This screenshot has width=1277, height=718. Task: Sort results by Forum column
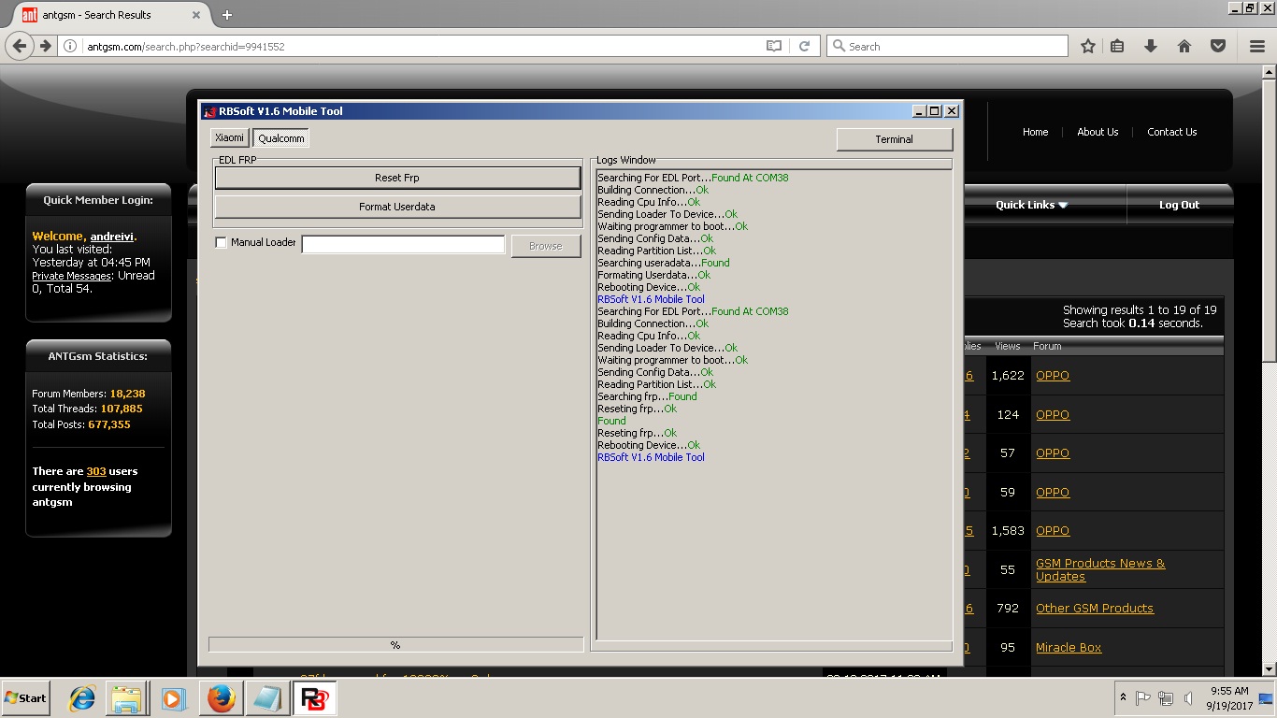1047,346
